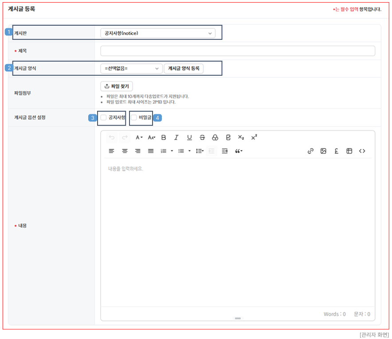Insert a hyperlink using the link icon
Viewport: 392px width, 339px height.
pyautogui.click(x=310, y=151)
